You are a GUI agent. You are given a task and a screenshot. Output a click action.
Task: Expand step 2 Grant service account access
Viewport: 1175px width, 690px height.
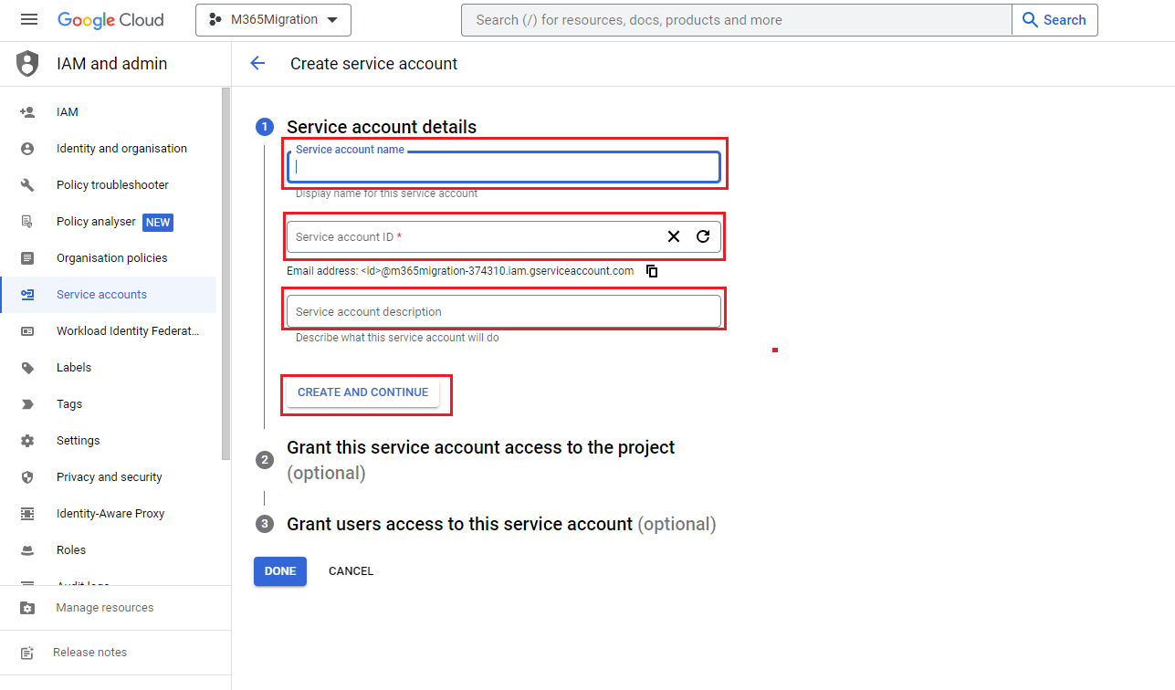[x=481, y=460]
